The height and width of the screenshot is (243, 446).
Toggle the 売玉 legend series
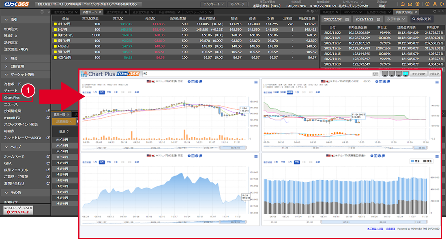[x=415, y=161]
